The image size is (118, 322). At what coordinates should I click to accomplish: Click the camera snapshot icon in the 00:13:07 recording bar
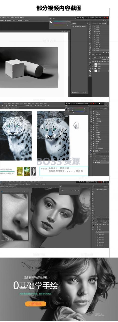click(96, 103)
